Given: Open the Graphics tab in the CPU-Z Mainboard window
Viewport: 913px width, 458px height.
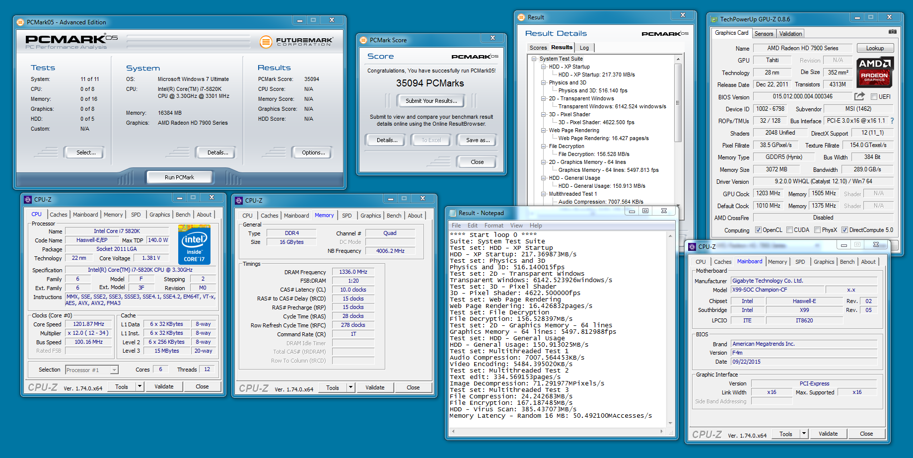Looking at the screenshot, I should (824, 262).
